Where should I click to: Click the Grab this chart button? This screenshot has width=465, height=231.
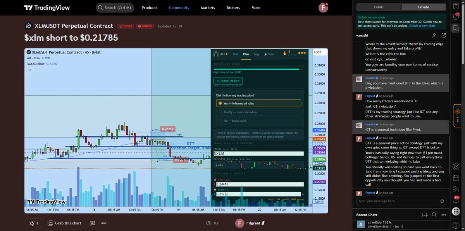pos(64,223)
